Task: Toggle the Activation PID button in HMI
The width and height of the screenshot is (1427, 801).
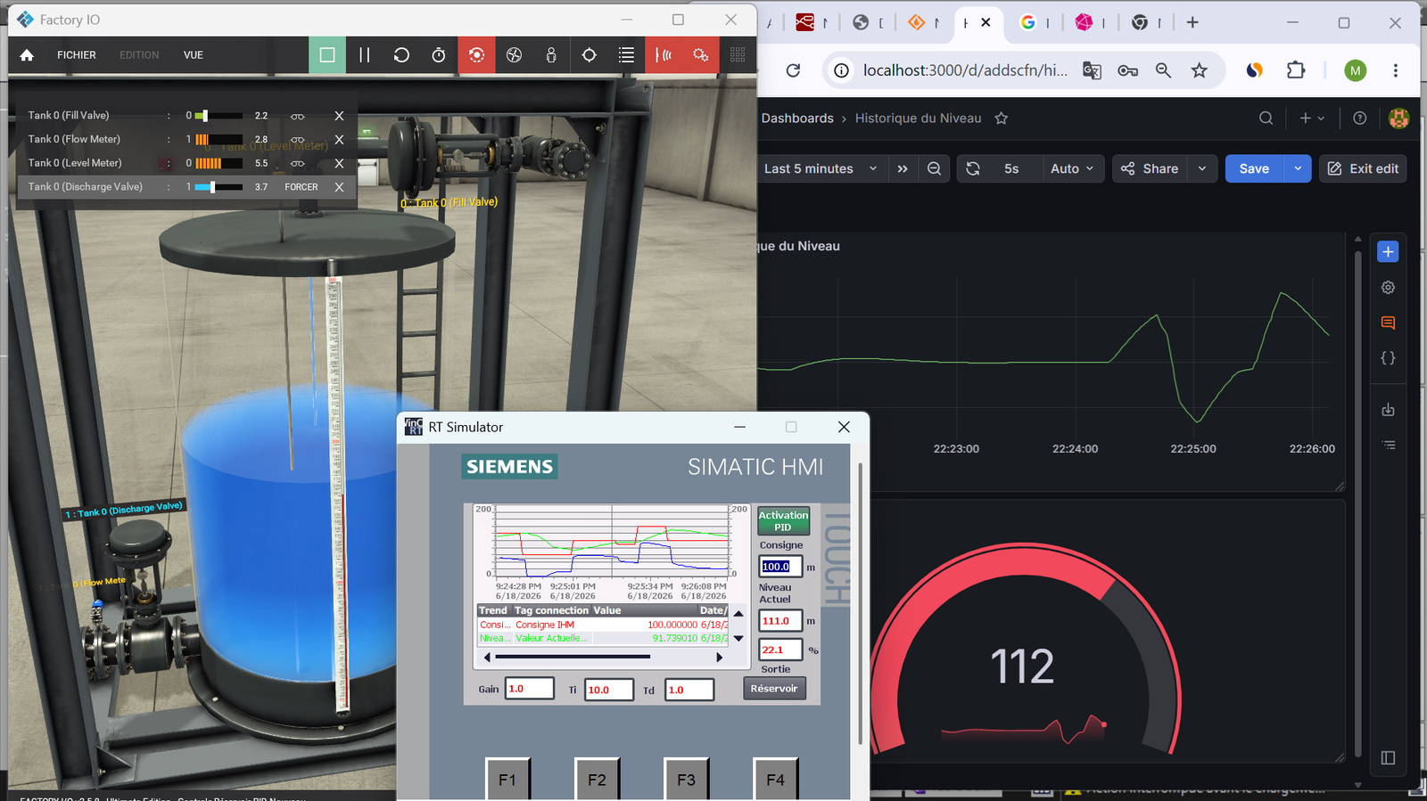Action: click(783, 521)
